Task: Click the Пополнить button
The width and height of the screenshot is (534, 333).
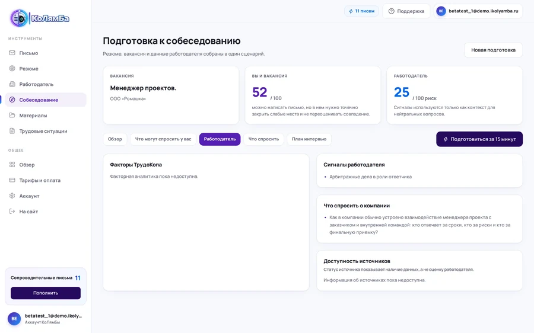Action: tap(46, 293)
